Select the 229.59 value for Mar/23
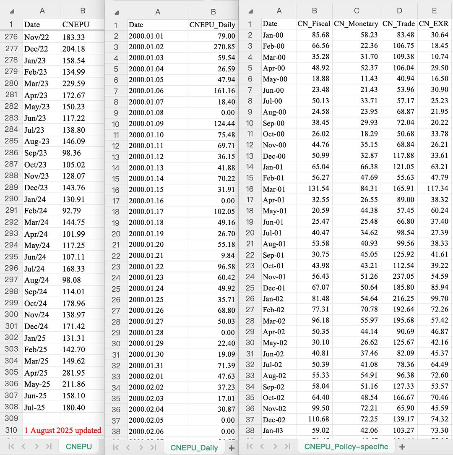Image resolution: width=453 pixels, height=455 pixels. coord(82,84)
